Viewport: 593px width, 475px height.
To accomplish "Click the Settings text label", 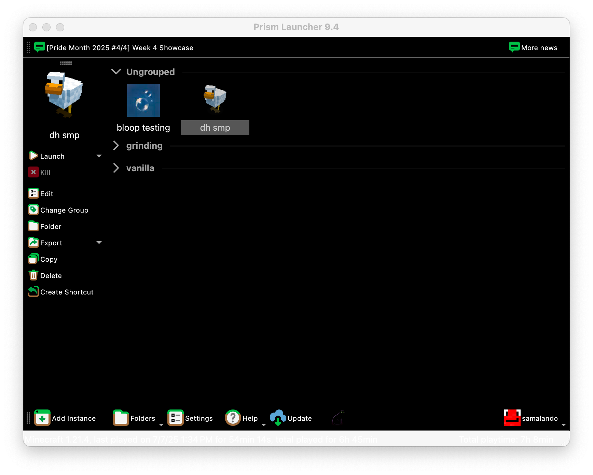I will coord(199,418).
